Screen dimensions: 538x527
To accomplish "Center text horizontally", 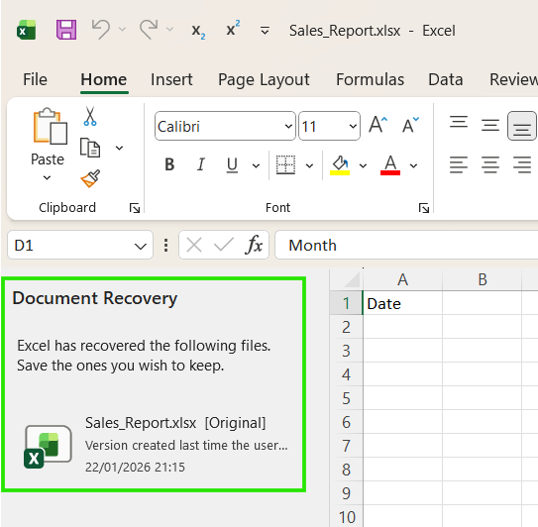I will tap(490, 165).
